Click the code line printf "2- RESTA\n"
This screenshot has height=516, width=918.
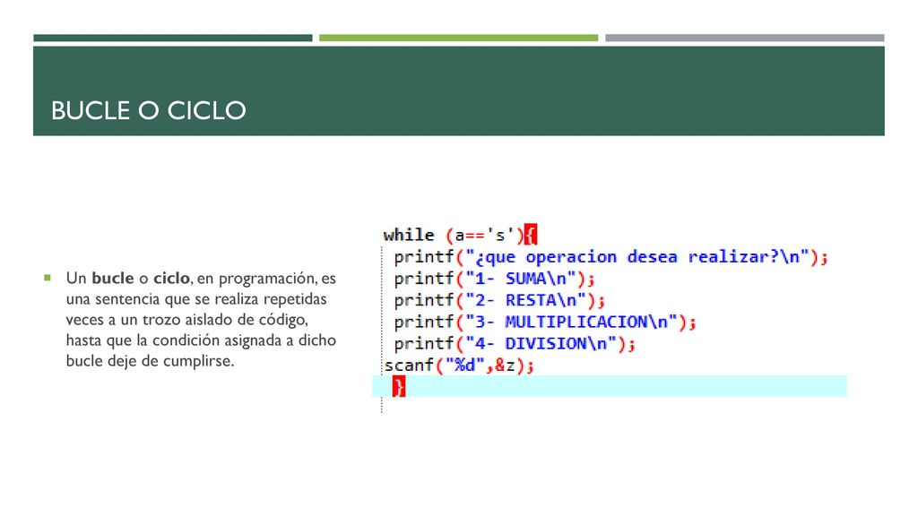pos(498,300)
